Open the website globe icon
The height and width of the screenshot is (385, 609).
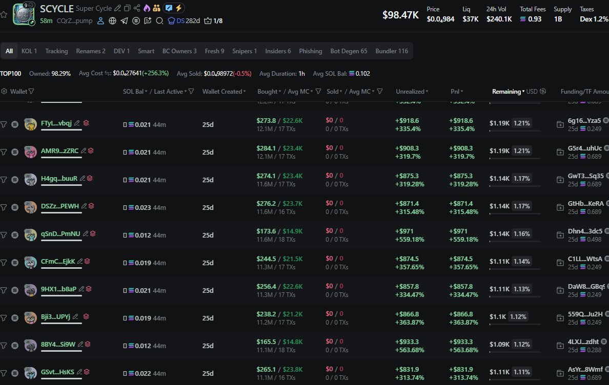click(112, 21)
